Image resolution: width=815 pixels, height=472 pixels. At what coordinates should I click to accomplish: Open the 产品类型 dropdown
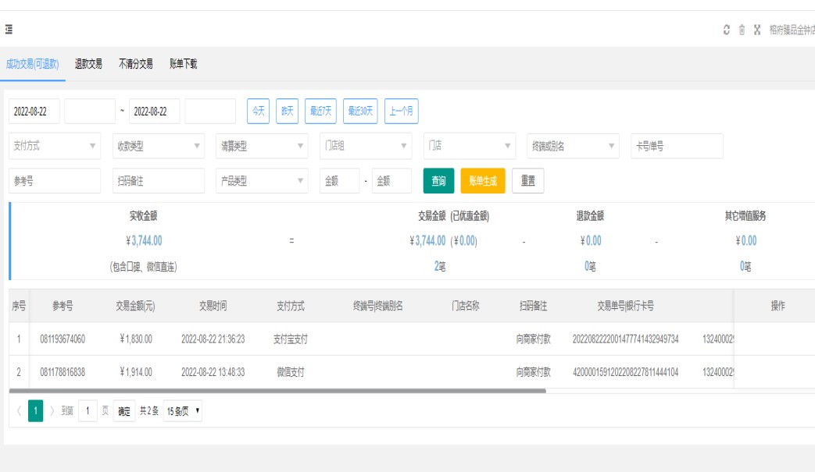tap(262, 181)
